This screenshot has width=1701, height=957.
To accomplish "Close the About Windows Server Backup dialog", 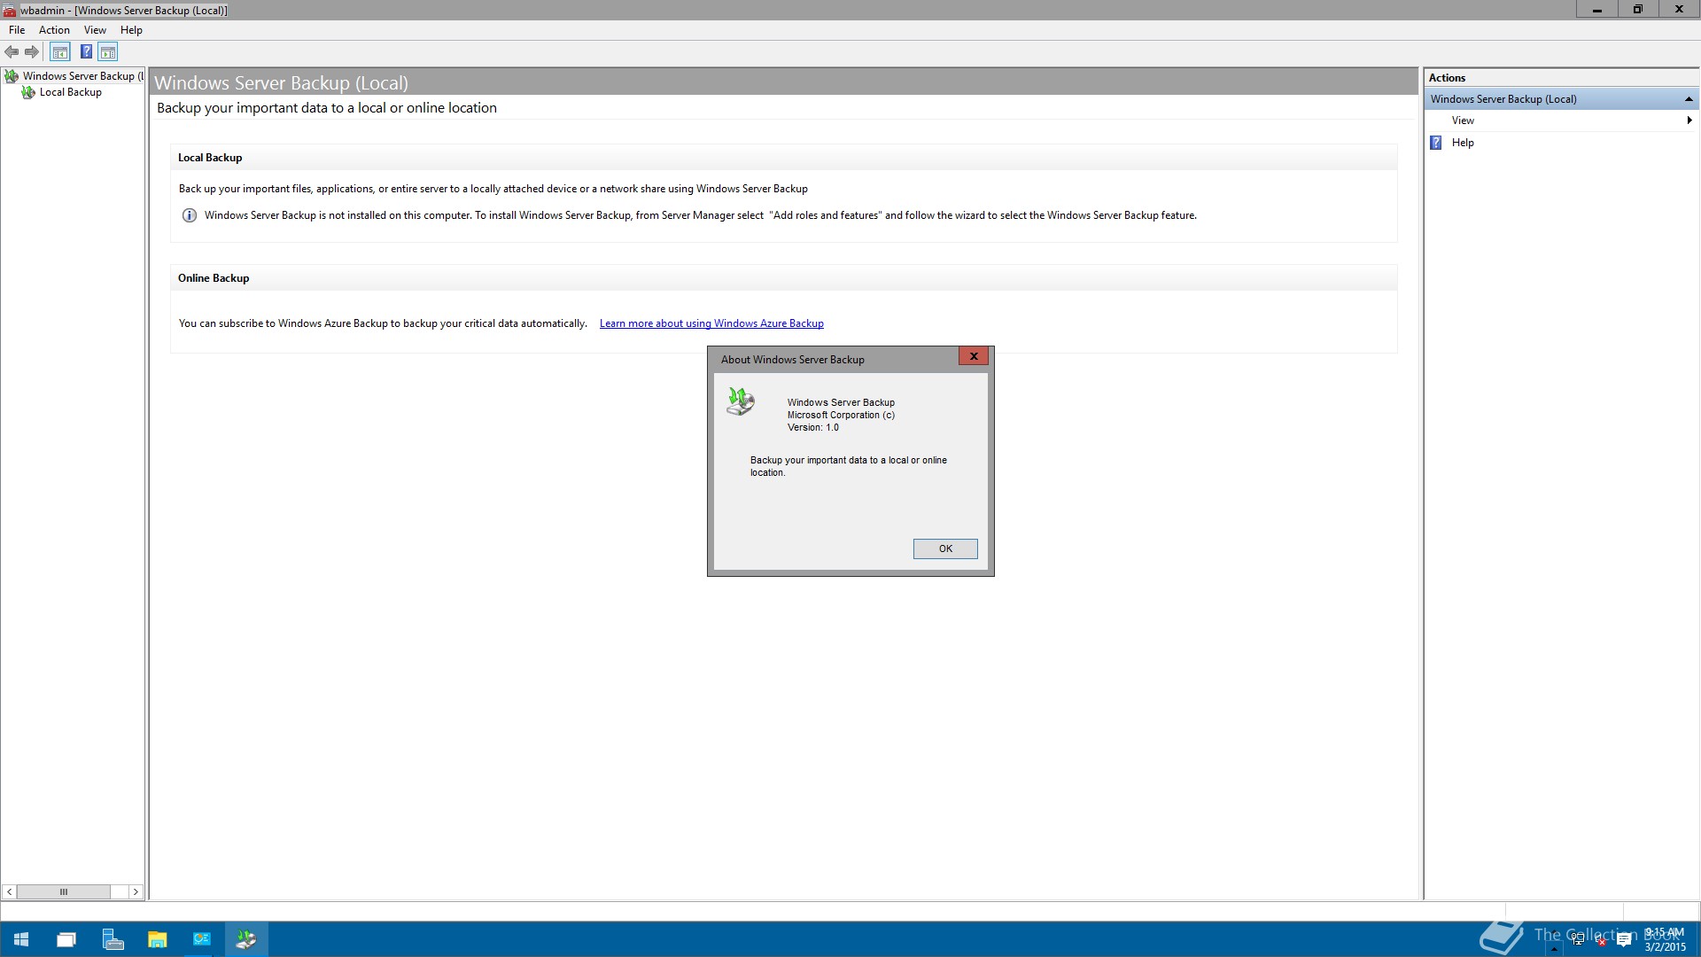I will tap(973, 356).
